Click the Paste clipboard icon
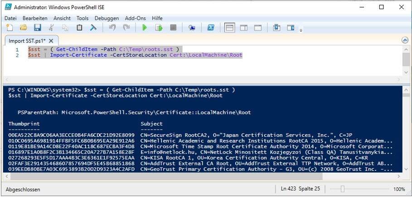 pos(79,28)
